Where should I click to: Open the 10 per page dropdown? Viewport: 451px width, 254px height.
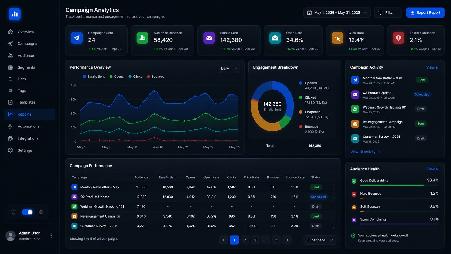pyautogui.click(x=320, y=240)
